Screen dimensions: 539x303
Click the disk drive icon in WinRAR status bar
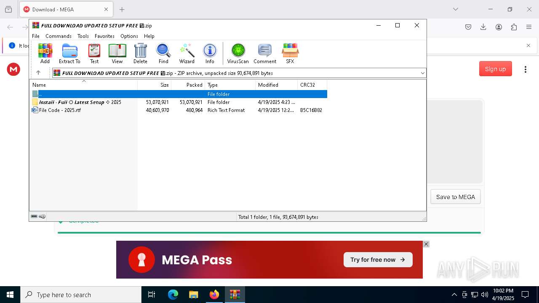[34, 217]
